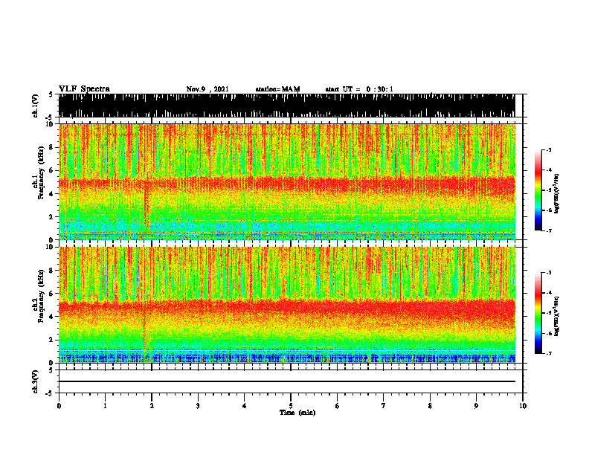The height and width of the screenshot is (455, 589).
Task: Click time axis tick label "9"
Action: 476,406
